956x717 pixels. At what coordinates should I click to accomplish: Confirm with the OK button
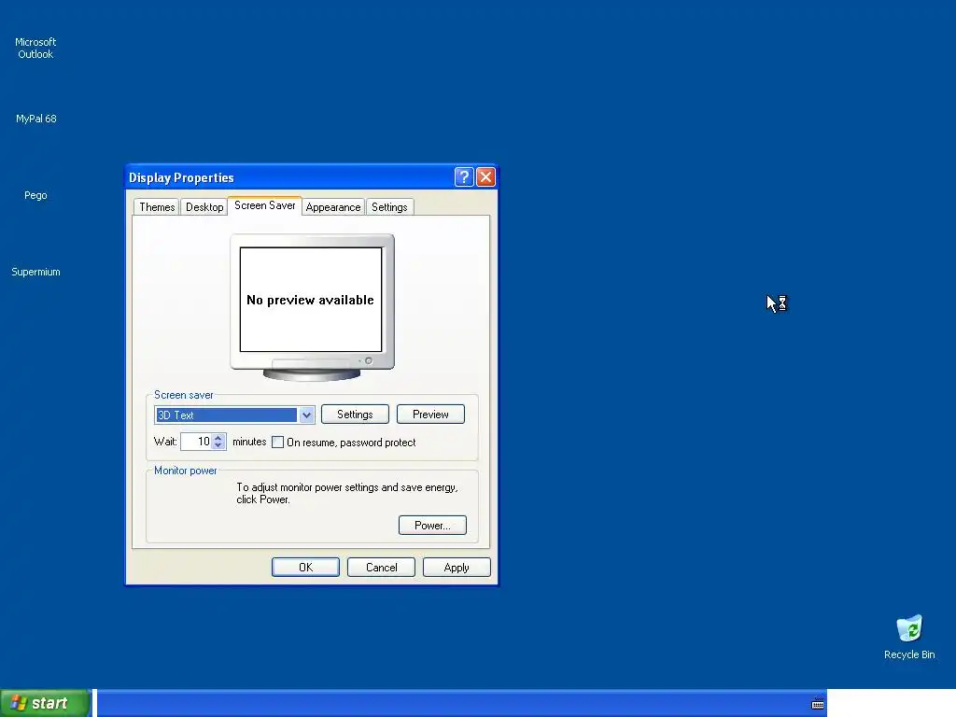coord(305,567)
